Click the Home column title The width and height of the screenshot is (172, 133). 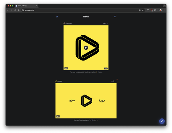point(86,17)
